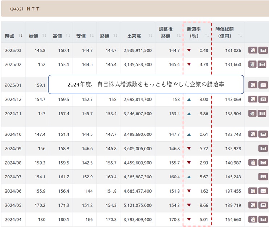Open 適 icon in the 2024/04 row
Image resolution: width=269 pixels, height=227 pixels.
(x=253, y=219)
